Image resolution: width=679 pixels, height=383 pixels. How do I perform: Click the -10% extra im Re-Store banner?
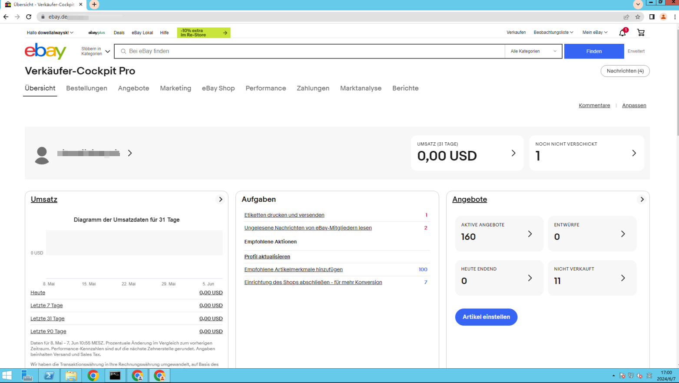point(204,33)
